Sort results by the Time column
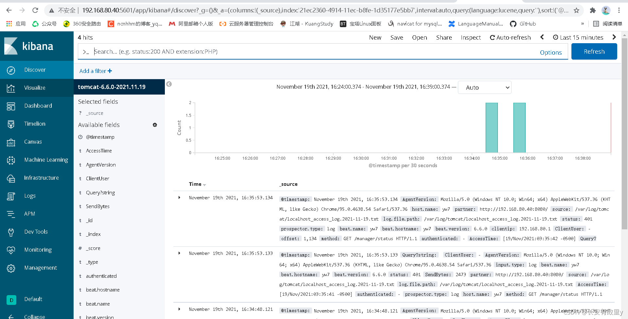The height and width of the screenshot is (319, 628). pyautogui.click(x=197, y=184)
